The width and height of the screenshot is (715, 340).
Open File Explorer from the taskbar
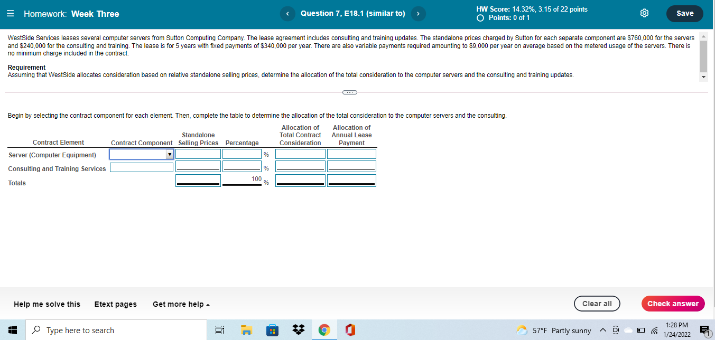(x=246, y=329)
